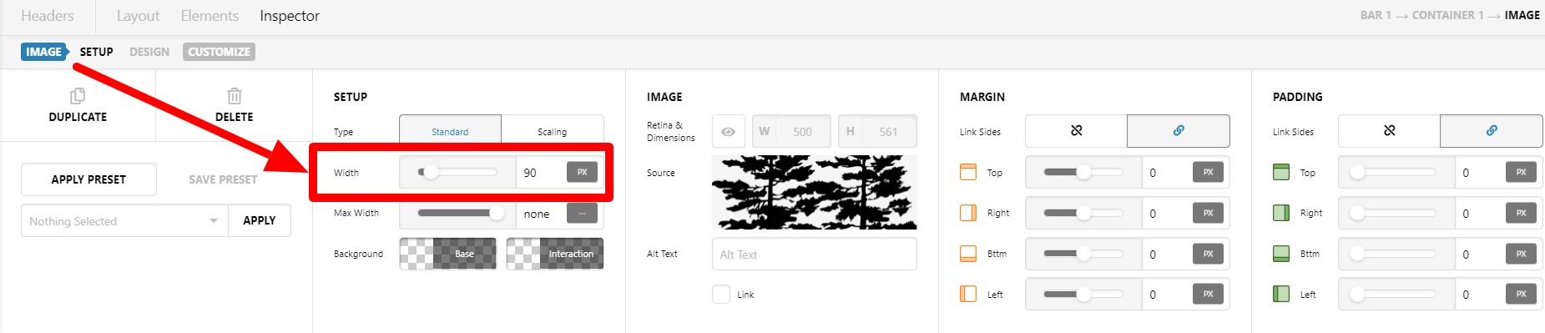This screenshot has height=333, width=1545.
Task: Click the Width slider track
Action: tap(457, 173)
